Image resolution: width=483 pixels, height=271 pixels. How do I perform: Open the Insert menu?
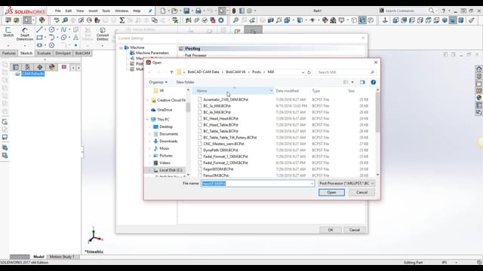(x=93, y=11)
